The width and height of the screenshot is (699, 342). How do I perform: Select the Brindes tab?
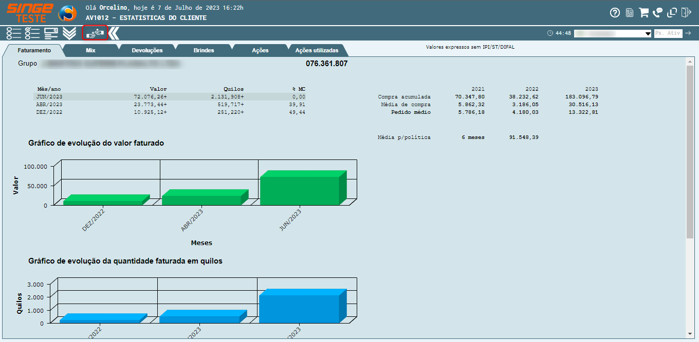(204, 50)
